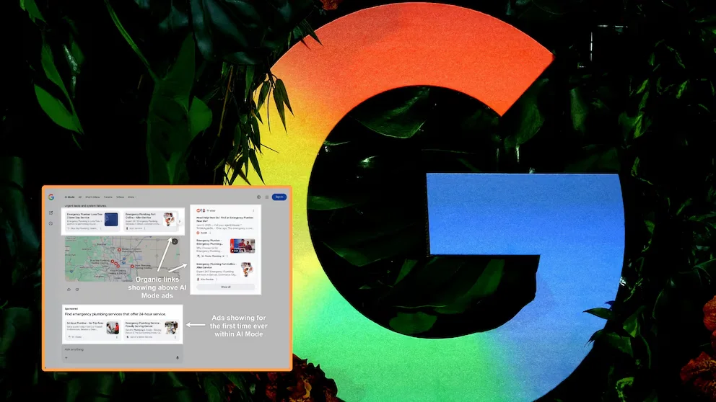Click the map of plumbing locations

(x=121, y=259)
